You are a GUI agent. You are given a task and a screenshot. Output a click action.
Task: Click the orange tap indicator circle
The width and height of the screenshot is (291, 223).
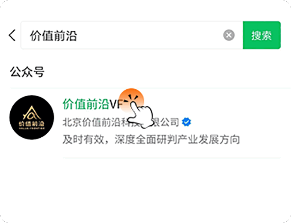click(x=131, y=101)
